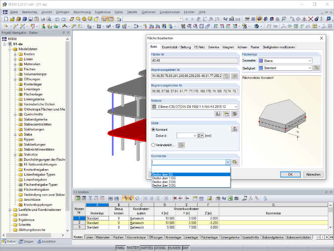Open the Zusatzmodule menu
Viewport: 334px width, 251px height.
(x=170, y=12)
